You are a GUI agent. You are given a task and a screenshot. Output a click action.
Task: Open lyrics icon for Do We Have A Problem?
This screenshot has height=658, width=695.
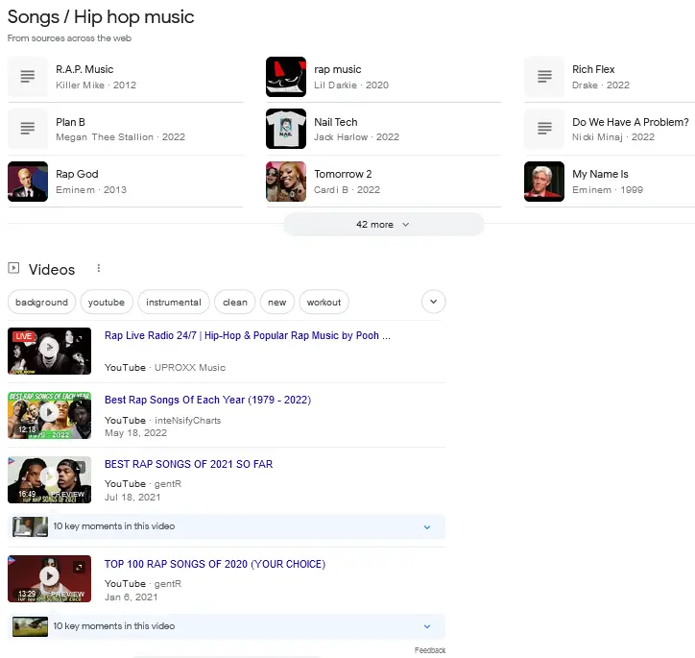coord(544,129)
